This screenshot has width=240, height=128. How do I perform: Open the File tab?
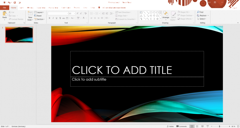(x=4, y=8)
